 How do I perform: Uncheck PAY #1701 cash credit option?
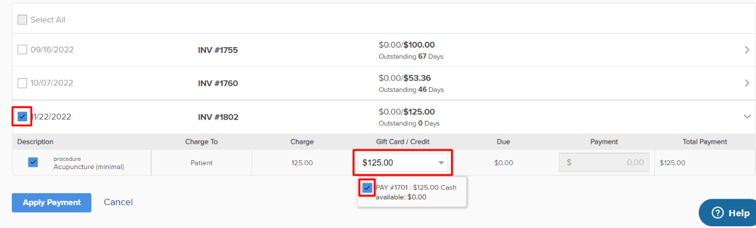[367, 187]
